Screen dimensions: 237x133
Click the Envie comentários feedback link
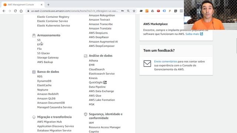[x=166, y=62]
